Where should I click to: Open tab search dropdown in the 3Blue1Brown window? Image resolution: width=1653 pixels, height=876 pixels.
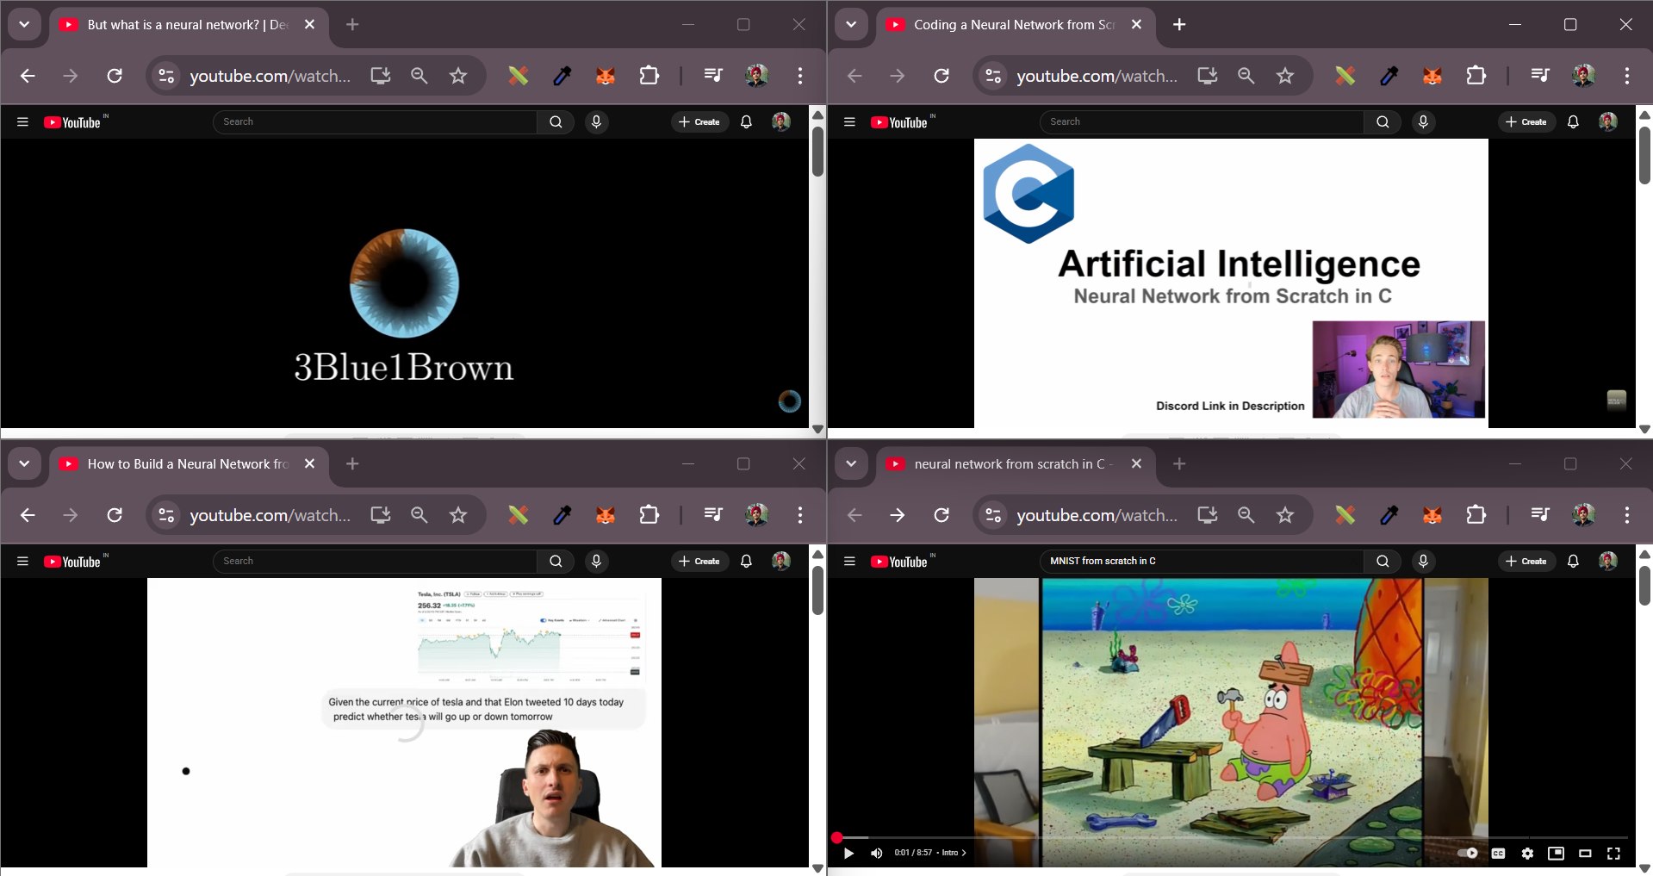click(24, 24)
